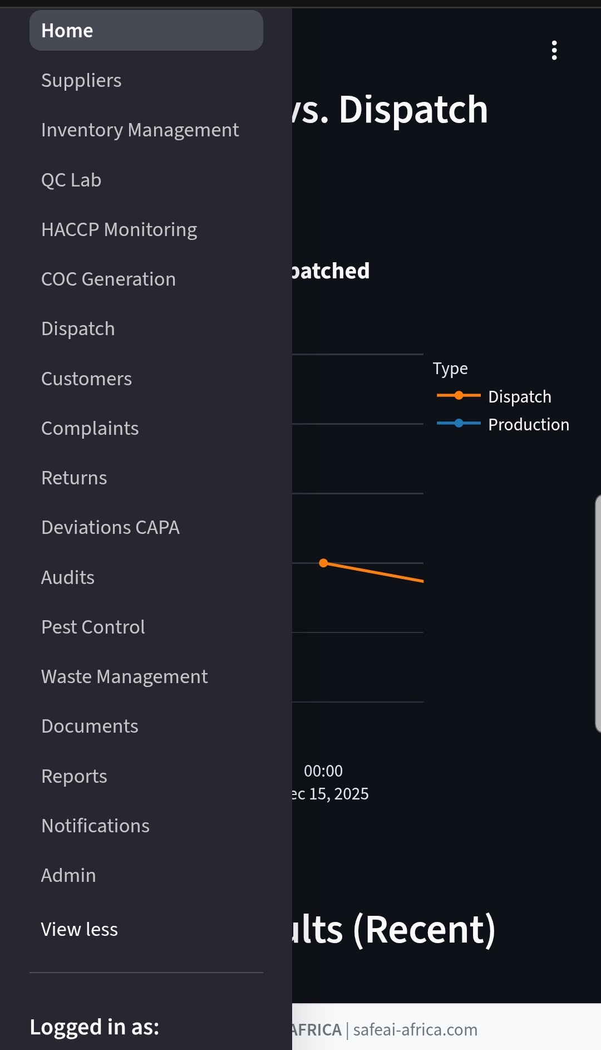Navigate to Inventory Management
Viewport: 601px width, 1050px height.
coord(140,130)
